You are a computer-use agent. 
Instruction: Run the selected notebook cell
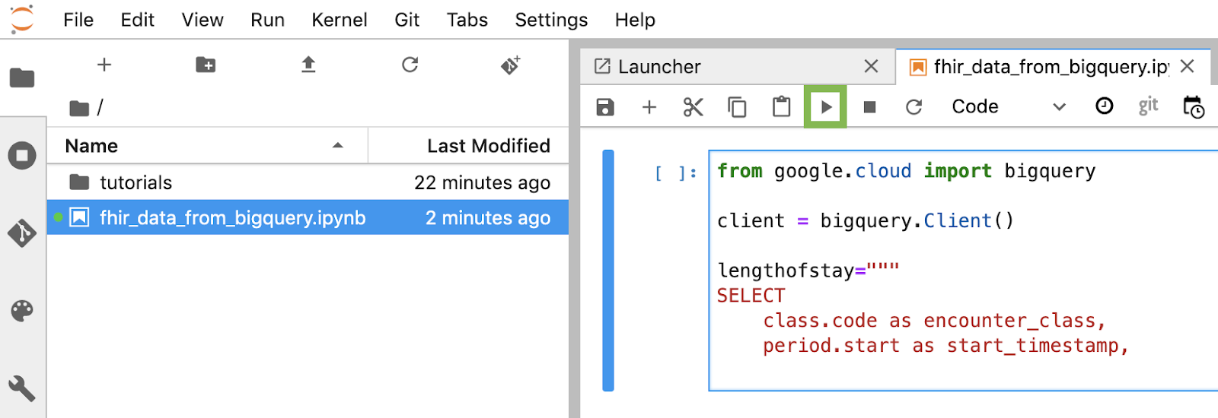tap(825, 107)
